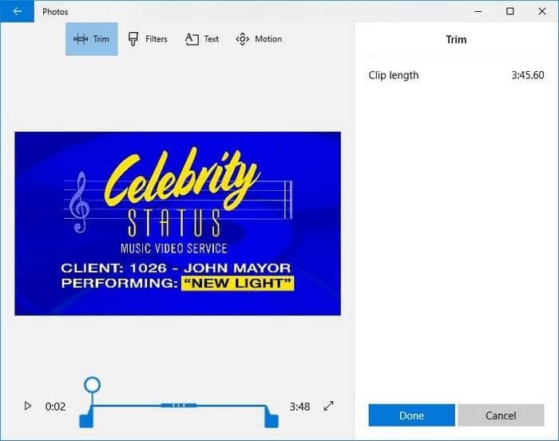Click the Clip length label

tap(394, 75)
